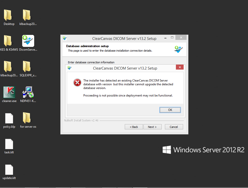Click the ClearCanvas logo in the setup header
Image resolution: width=248 pixels, height=188 pixels.
pyautogui.click(x=178, y=49)
